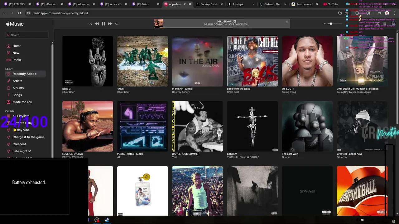Image resolution: width=399 pixels, height=224 pixels.
Task: Open Pucci / Pilates - Single cover
Action: [x=142, y=126]
